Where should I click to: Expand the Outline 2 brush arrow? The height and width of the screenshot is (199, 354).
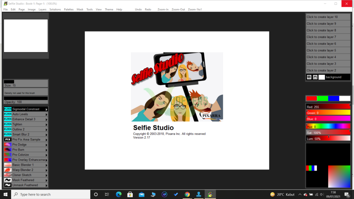tap(47, 130)
